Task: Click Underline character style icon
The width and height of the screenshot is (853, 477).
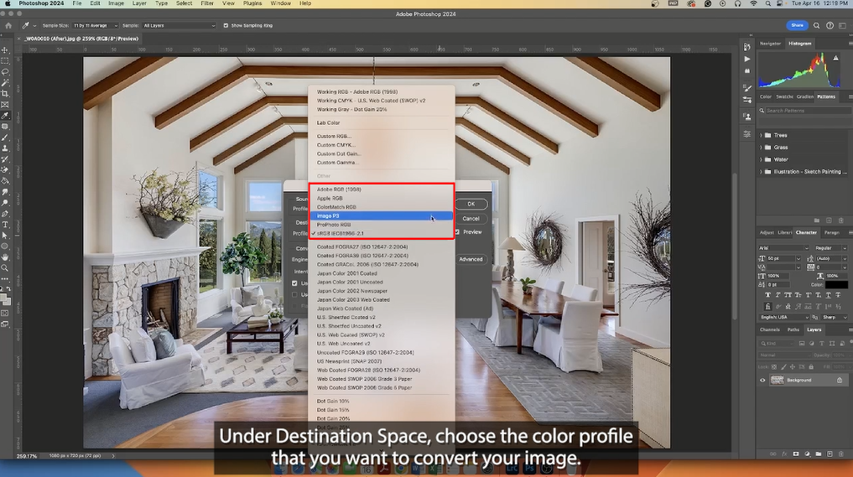Action: pyautogui.click(x=828, y=295)
